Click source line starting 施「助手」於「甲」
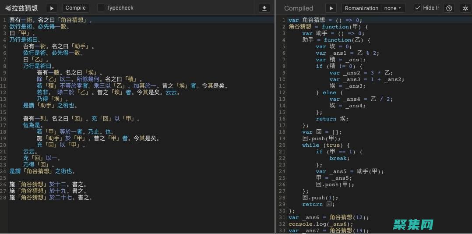 98,138
